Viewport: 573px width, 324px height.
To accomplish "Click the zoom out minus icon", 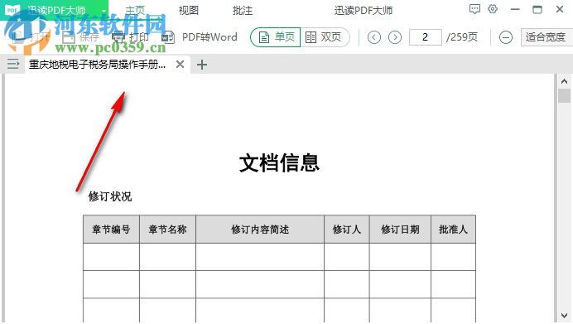I will 506,37.
